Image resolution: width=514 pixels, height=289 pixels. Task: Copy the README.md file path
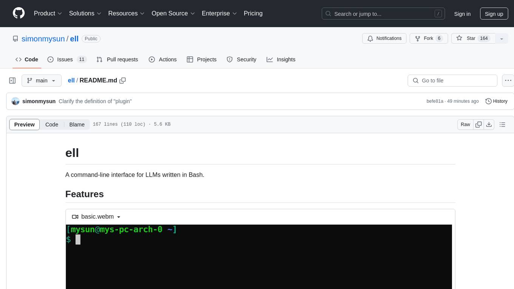(122, 81)
